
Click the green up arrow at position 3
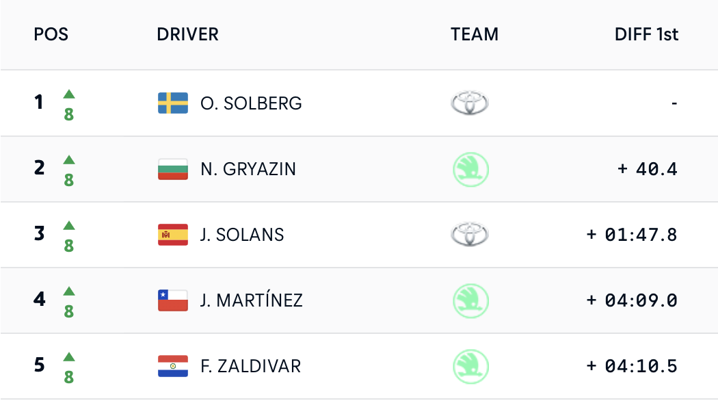click(69, 226)
